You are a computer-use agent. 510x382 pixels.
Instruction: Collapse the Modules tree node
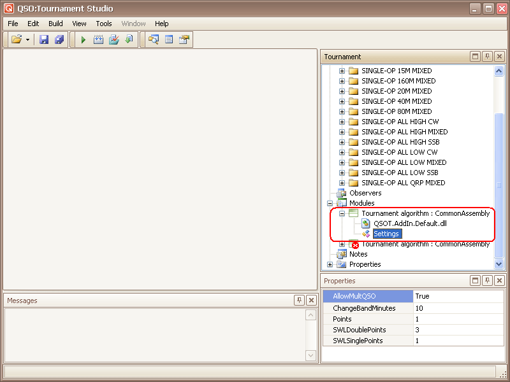330,203
